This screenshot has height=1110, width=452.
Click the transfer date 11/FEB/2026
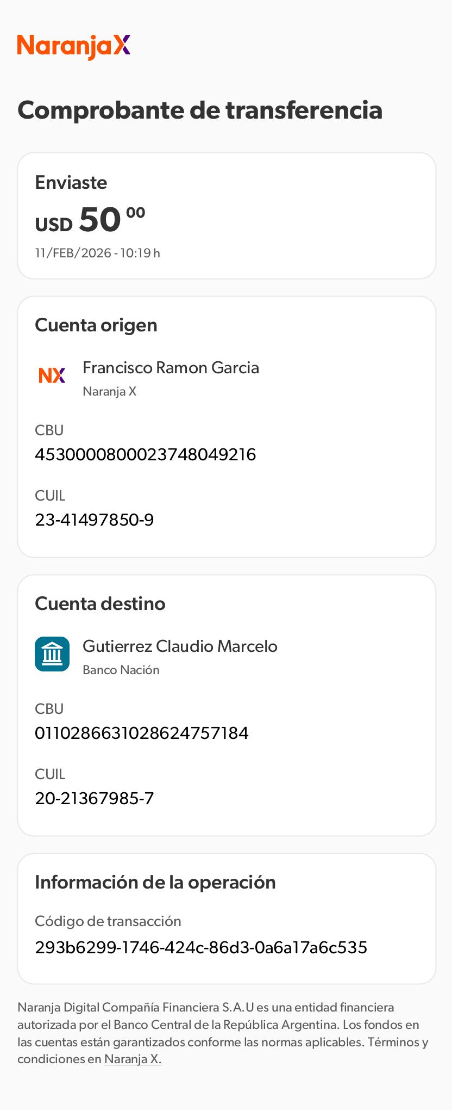[97, 253]
